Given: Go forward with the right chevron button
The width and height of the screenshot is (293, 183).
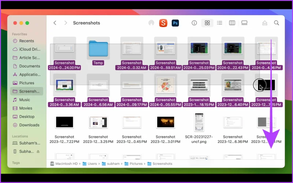Looking at the screenshot, I should (x=66, y=23).
